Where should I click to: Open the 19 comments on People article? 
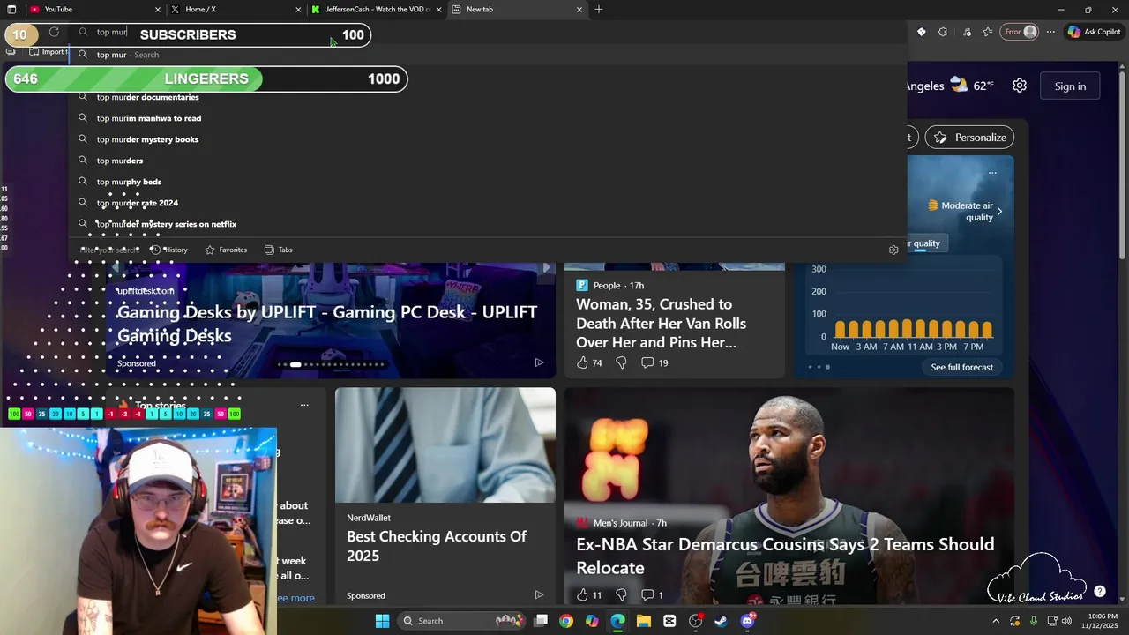click(654, 362)
